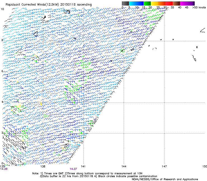Click the cyan 5-10 knots legend color
This screenshot has width=207, height=181.
point(133,3)
